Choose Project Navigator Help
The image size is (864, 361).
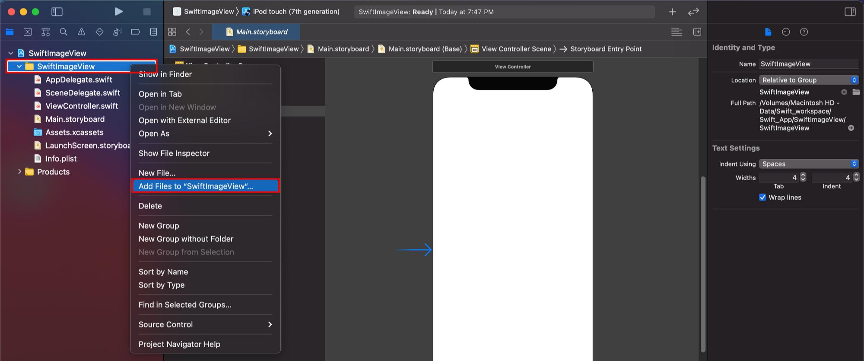tap(205, 344)
